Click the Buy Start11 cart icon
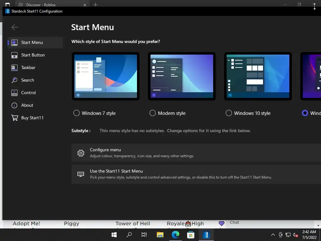 pyautogui.click(x=14, y=118)
